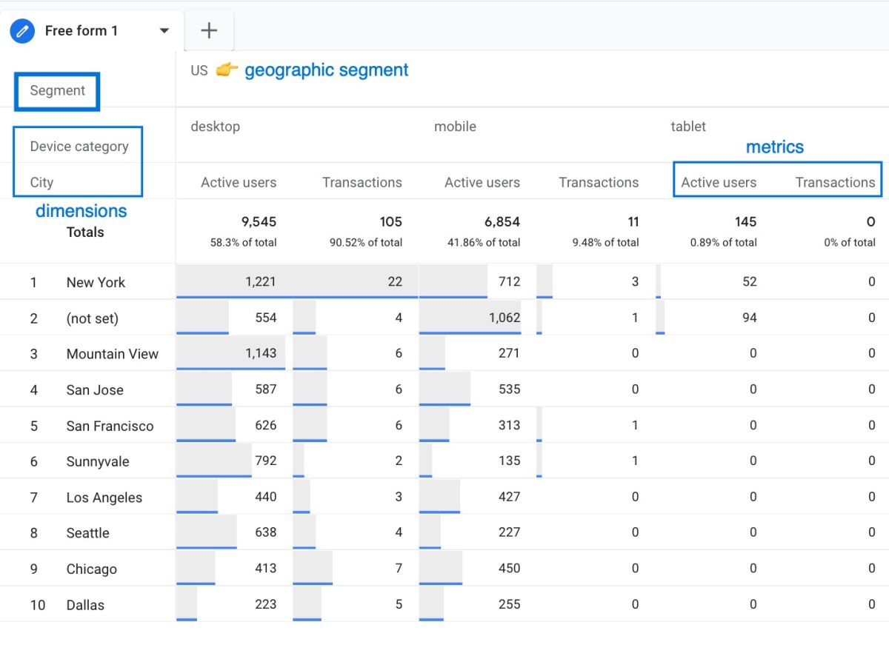The height and width of the screenshot is (659, 889).
Task: Click (not set) tablet active users 94
Action: pyautogui.click(x=750, y=318)
